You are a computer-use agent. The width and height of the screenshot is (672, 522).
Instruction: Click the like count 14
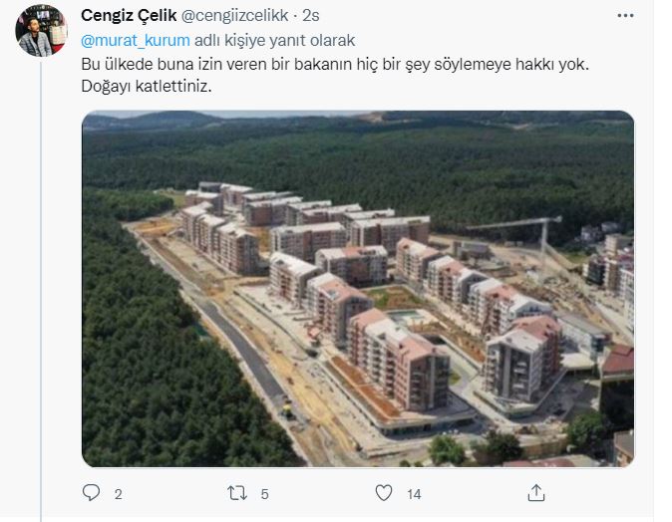tap(414, 494)
